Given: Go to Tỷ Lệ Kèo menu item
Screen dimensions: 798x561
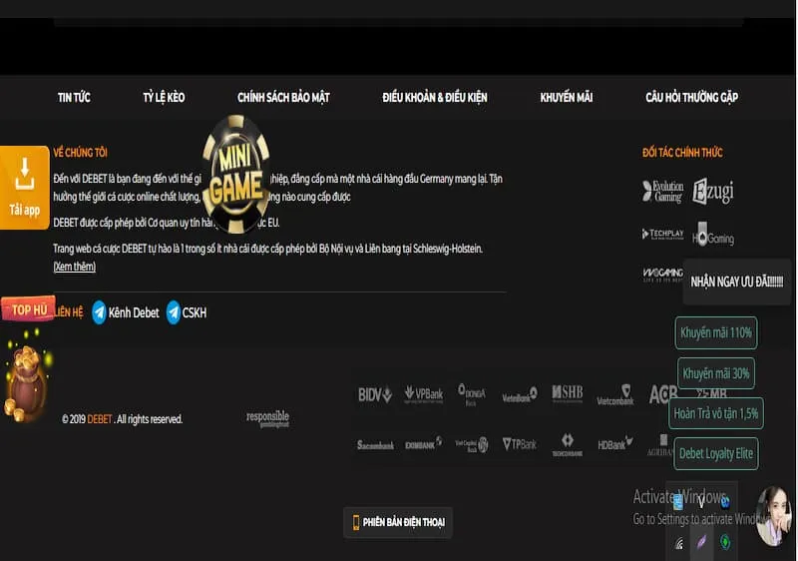Looking at the screenshot, I should coord(164,97).
